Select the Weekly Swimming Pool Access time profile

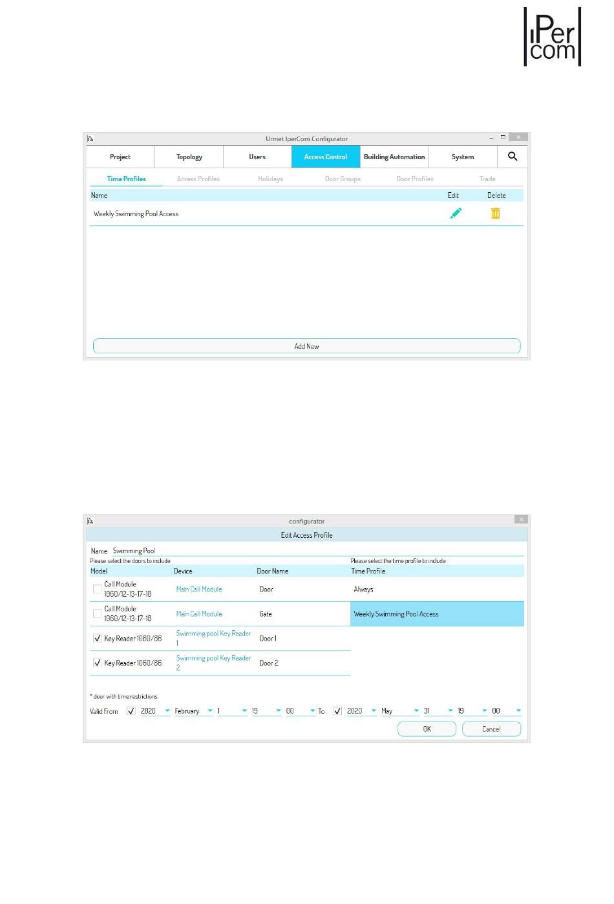coord(437,614)
